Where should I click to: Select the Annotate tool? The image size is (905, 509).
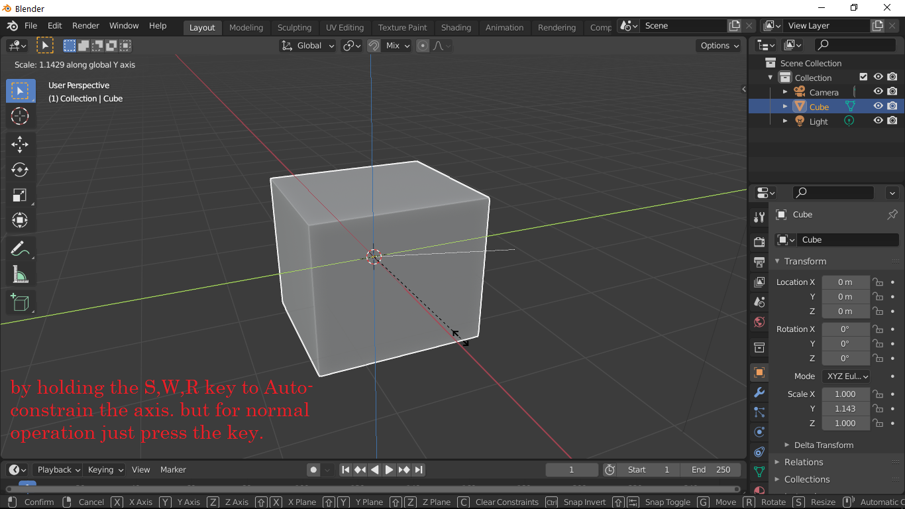pyautogui.click(x=20, y=249)
